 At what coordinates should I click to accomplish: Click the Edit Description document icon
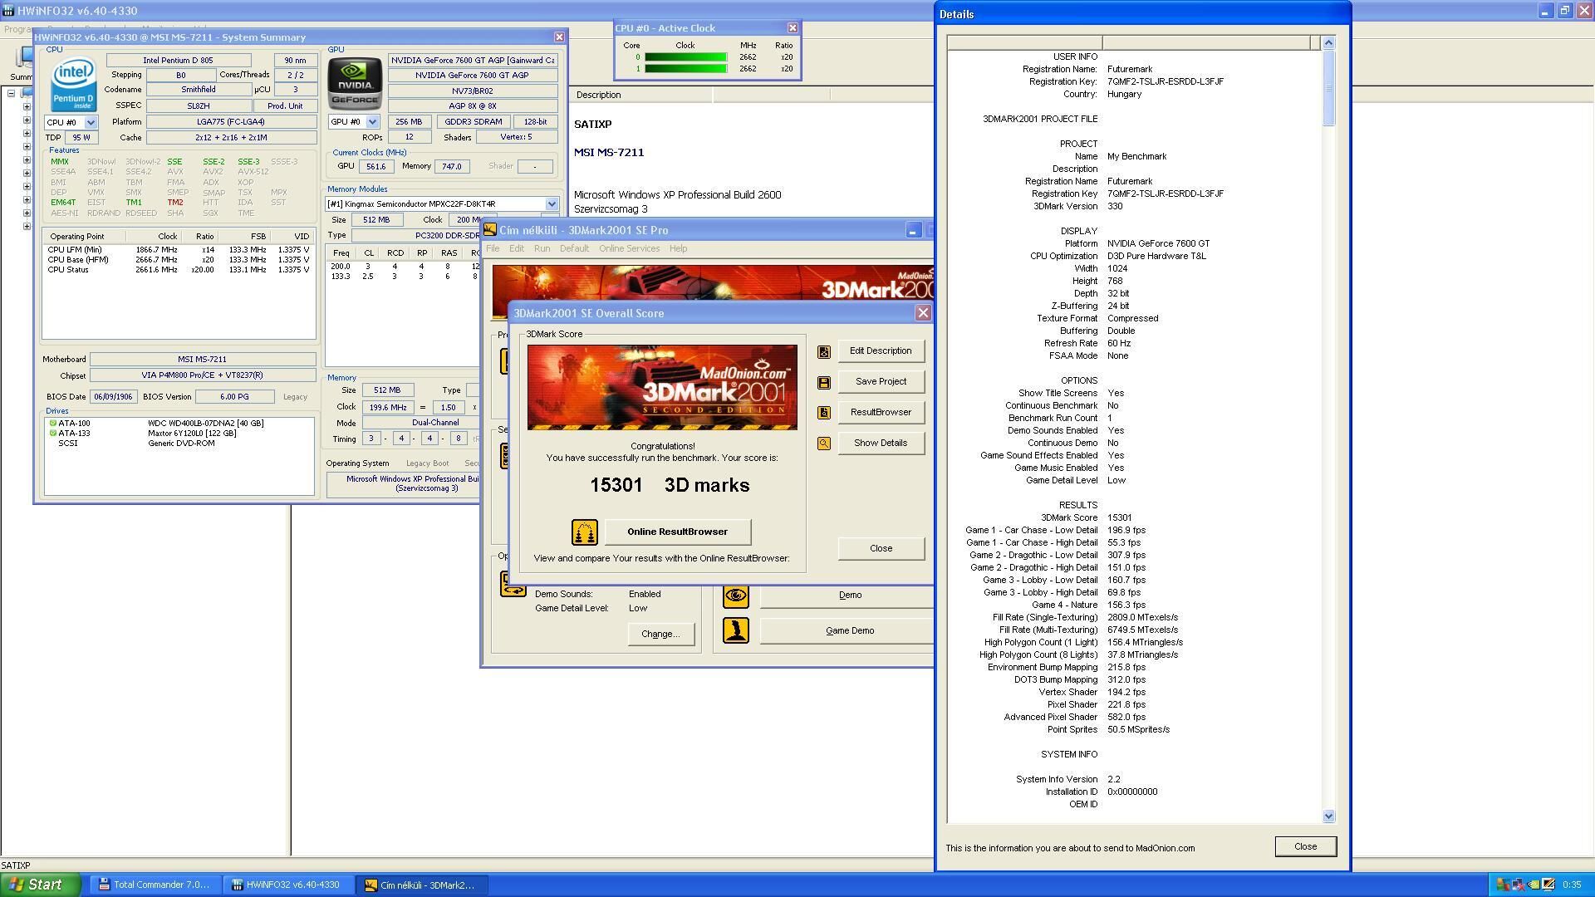click(823, 352)
